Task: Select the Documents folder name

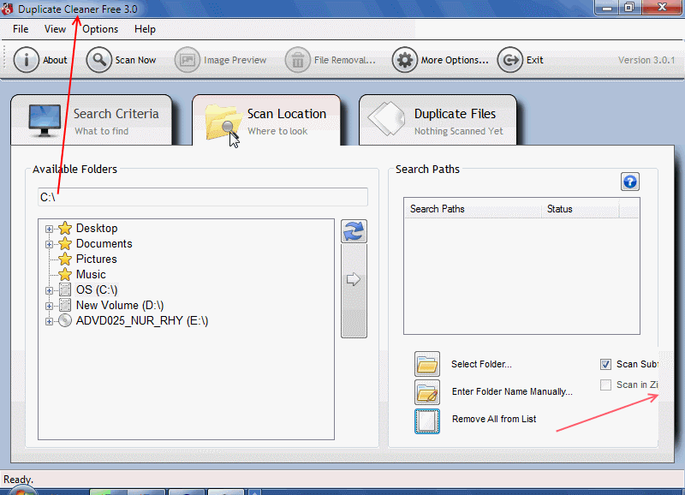Action: 104,243
